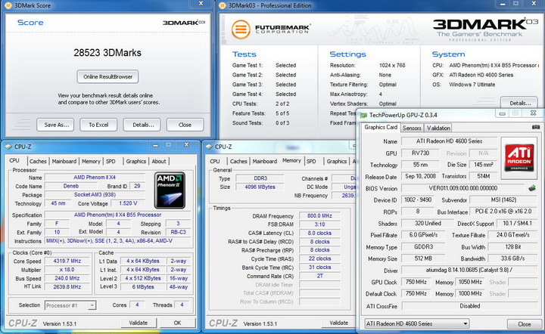
Task: Click Release Date Sep 10, 2008
Action: 420,176
